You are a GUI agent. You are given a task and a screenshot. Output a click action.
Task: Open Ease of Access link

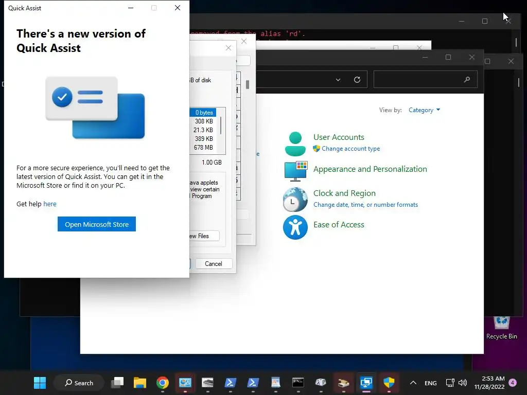339,224
